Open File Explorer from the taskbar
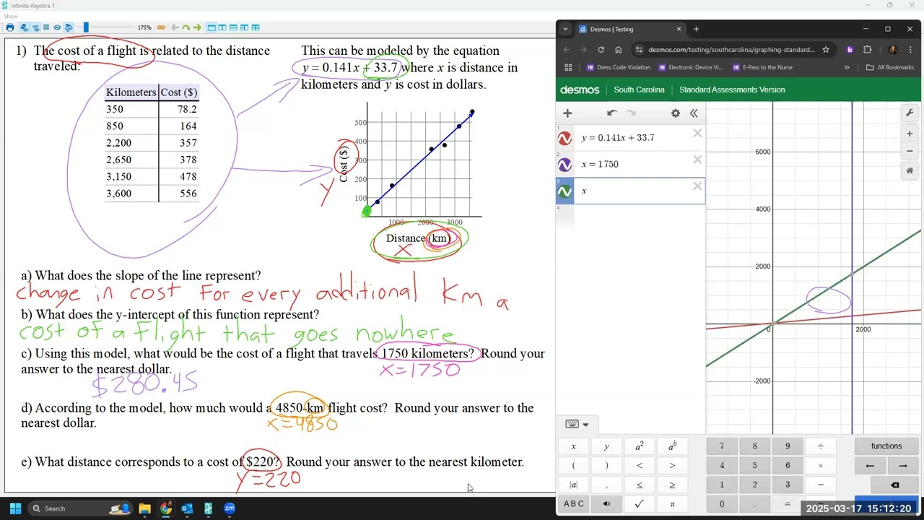Image resolution: width=924 pixels, height=520 pixels. pyautogui.click(x=144, y=508)
